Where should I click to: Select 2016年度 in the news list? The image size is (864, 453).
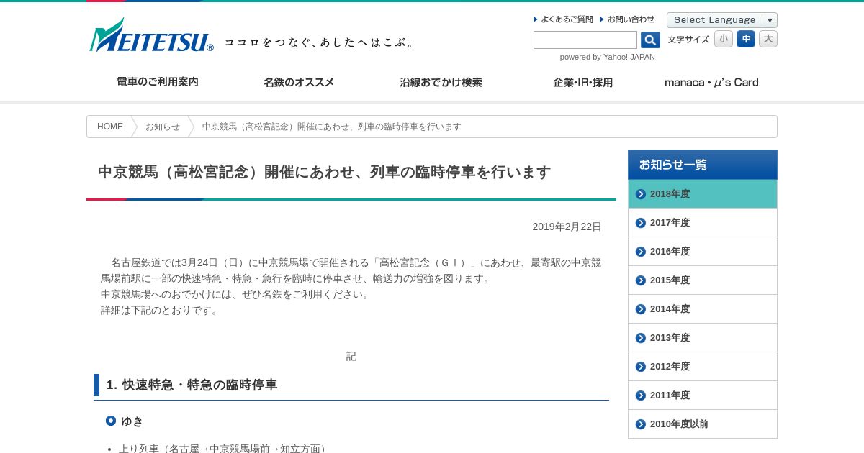[x=703, y=252]
